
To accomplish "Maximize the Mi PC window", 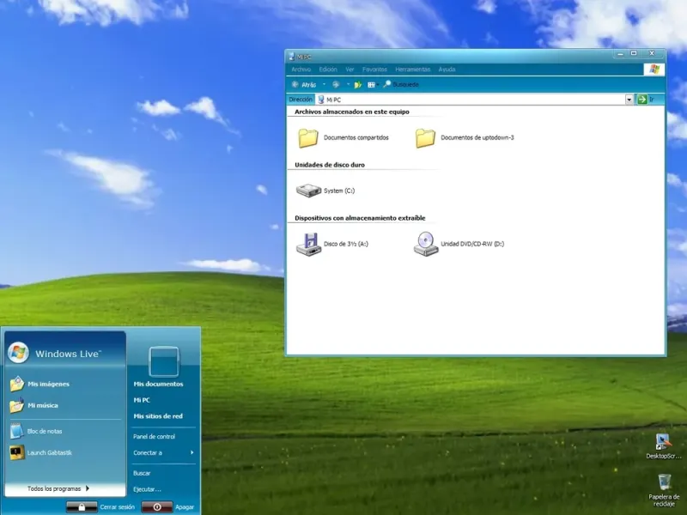I will (x=634, y=53).
